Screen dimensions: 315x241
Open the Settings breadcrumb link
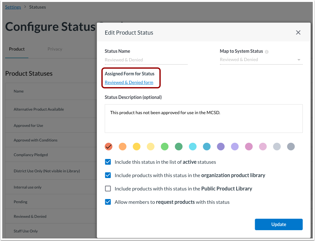pyautogui.click(x=13, y=7)
